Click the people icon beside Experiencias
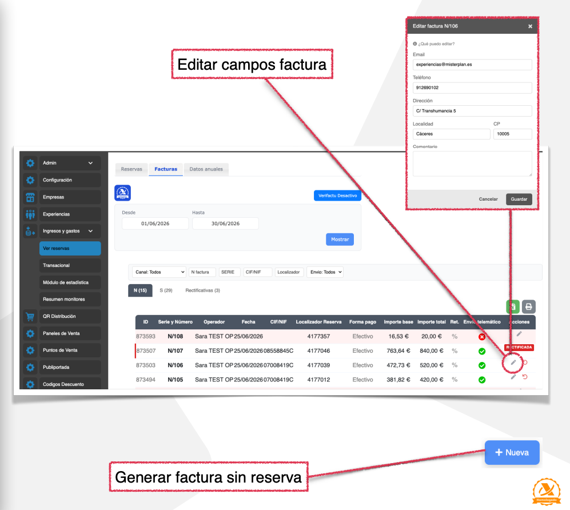570x510 pixels. tap(30, 214)
